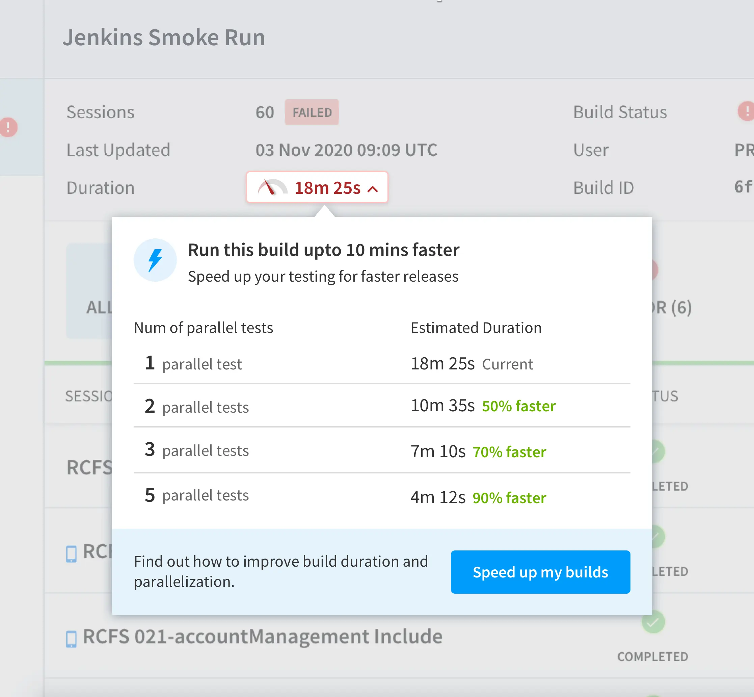Click the speedometer gauge icon in Duration
The width and height of the screenshot is (754, 697).
(272, 187)
